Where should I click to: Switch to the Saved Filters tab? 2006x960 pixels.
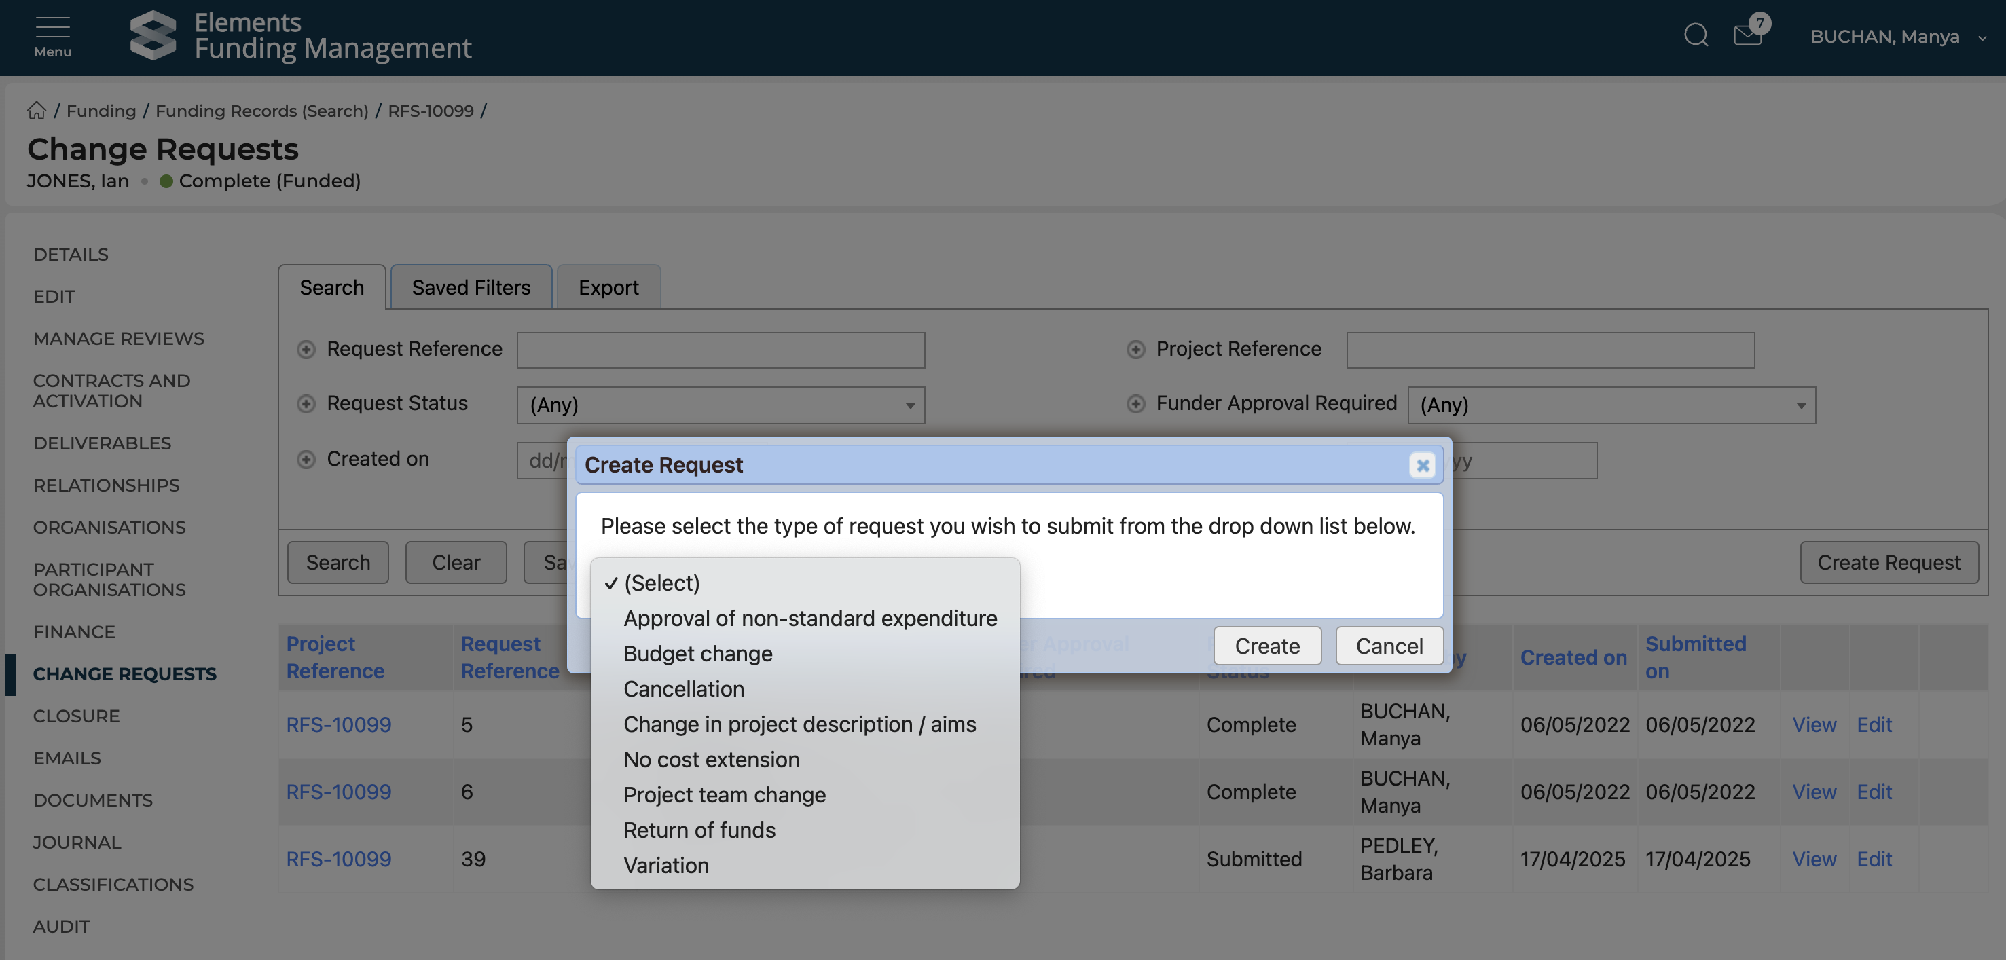click(x=471, y=287)
